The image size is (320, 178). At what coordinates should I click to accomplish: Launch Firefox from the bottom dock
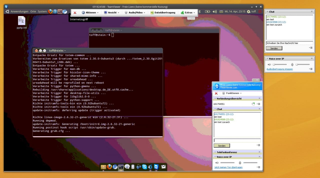(x=109, y=167)
